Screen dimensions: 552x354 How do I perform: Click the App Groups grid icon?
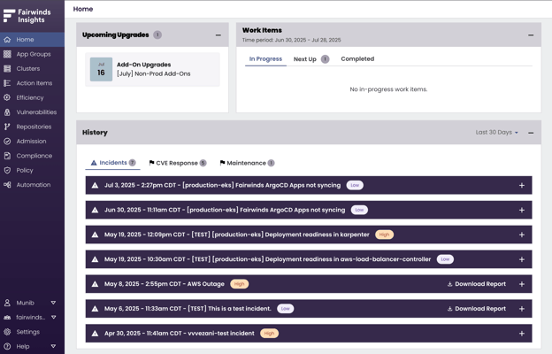click(7, 54)
